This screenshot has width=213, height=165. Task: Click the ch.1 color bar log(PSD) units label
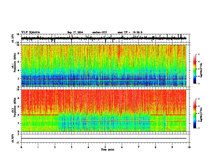pyautogui.click(x=201, y=70)
